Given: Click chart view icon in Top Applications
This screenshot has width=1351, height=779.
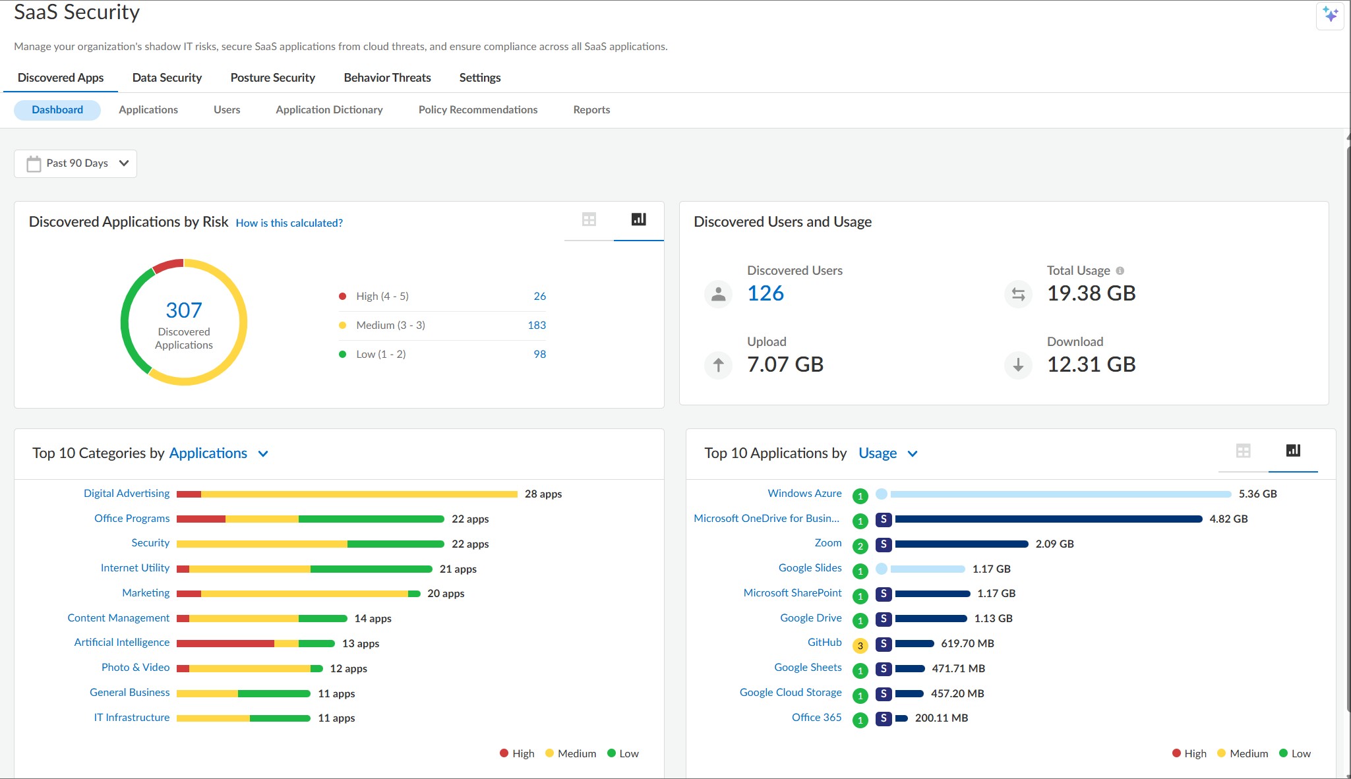Looking at the screenshot, I should 1293,451.
